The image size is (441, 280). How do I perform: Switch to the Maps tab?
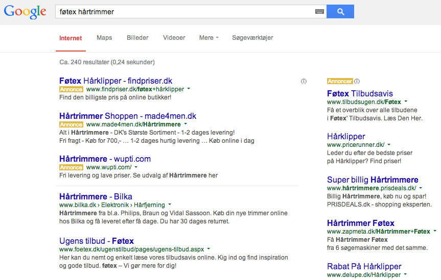[104, 38]
